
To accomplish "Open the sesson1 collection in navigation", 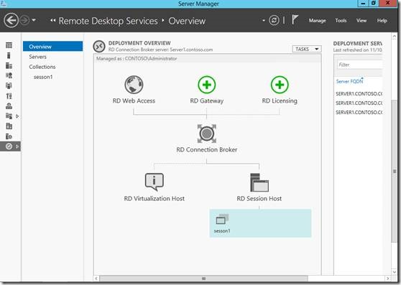I will [x=43, y=77].
